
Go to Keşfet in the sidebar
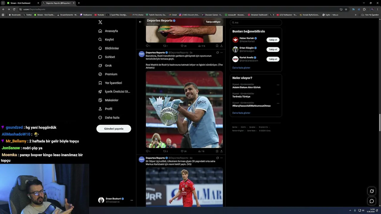pyautogui.click(x=106, y=40)
